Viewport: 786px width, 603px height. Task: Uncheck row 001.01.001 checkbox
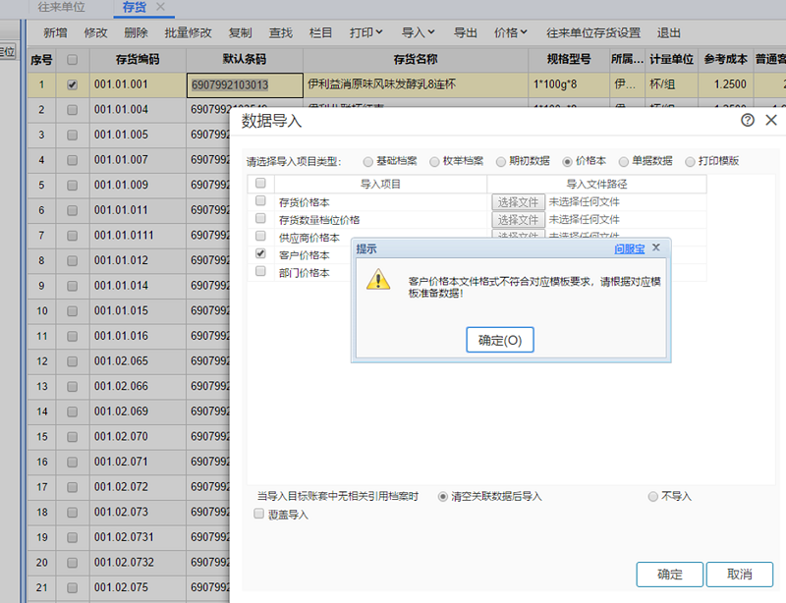pos(72,84)
